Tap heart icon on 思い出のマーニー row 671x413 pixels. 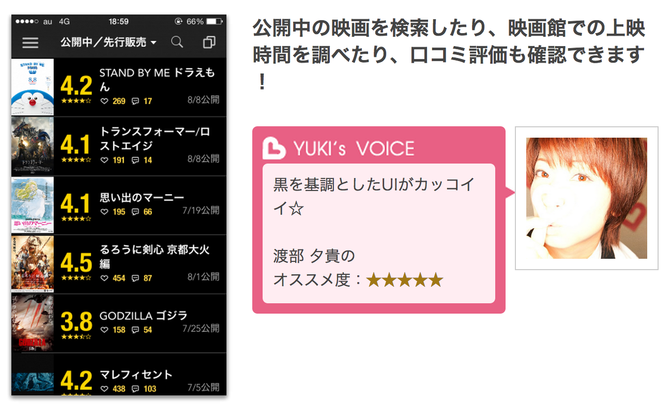(104, 212)
